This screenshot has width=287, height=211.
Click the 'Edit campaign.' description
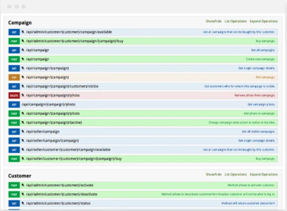[265, 77]
